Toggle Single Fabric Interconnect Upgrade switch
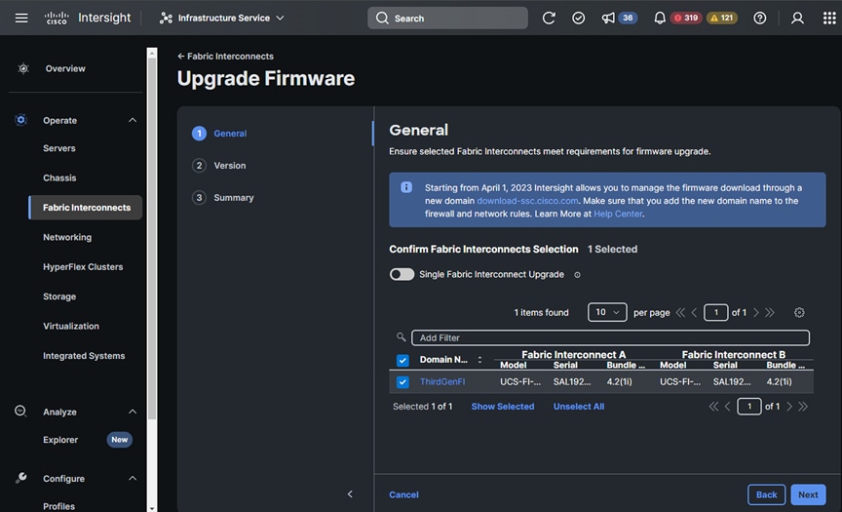Screen dimensions: 842x512 [402, 275]
